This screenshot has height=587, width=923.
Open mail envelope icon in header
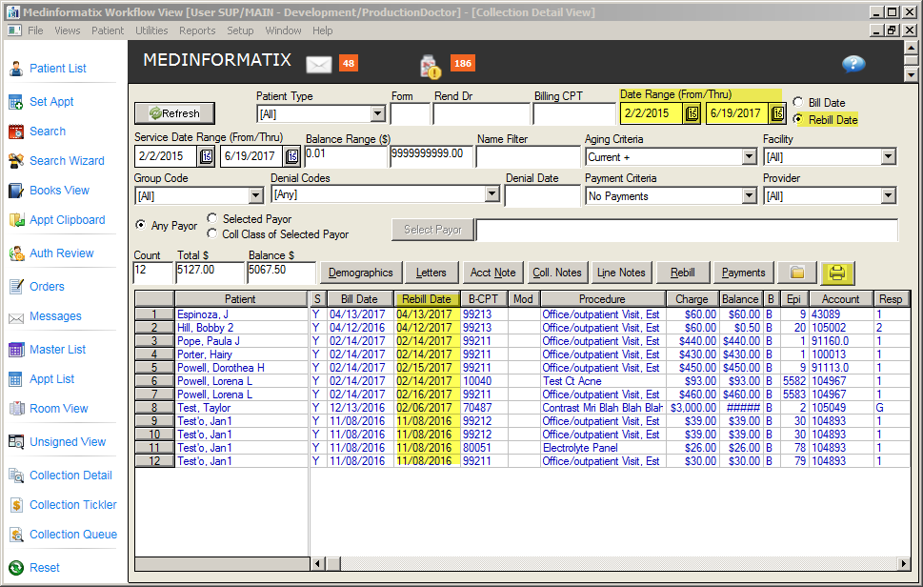319,64
